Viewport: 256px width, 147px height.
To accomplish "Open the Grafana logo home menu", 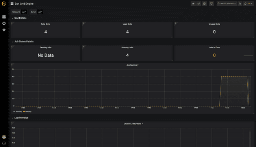I will point(4,4).
